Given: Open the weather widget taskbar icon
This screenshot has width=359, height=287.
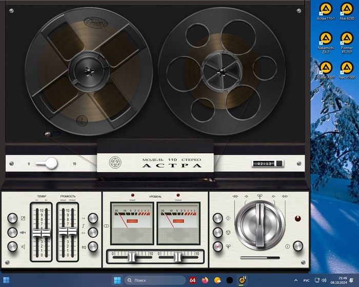Looking at the screenshot, I should click(217, 280).
